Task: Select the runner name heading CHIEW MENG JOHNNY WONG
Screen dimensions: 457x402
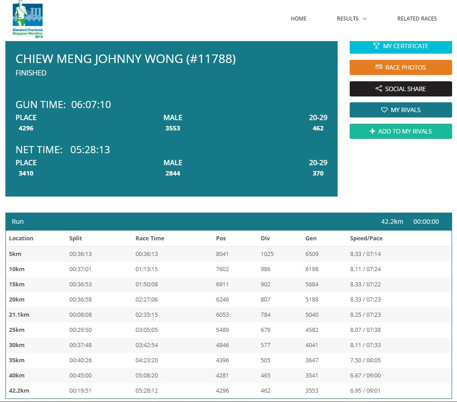Action: pos(126,59)
